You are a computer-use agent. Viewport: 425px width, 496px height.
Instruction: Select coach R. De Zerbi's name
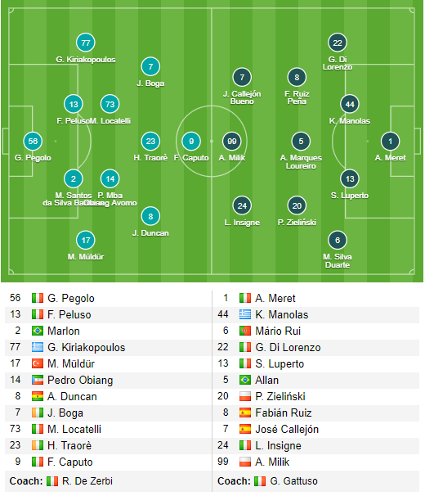tap(87, 481)
